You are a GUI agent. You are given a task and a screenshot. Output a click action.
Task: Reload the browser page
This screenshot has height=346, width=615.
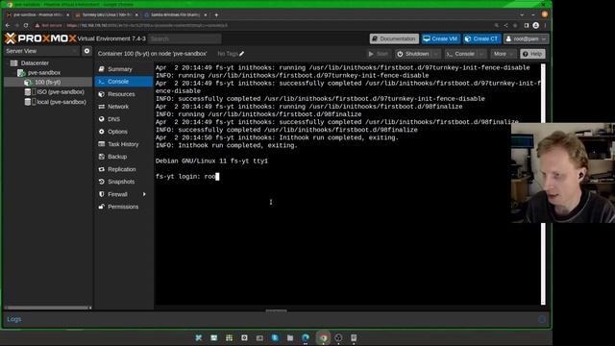(x=26, y=26)
